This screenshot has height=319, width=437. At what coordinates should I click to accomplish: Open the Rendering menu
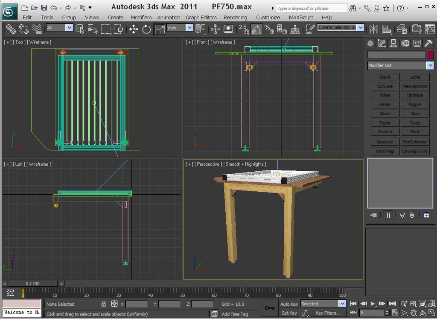235,17
